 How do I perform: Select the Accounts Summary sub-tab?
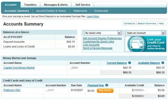(17, 11)
